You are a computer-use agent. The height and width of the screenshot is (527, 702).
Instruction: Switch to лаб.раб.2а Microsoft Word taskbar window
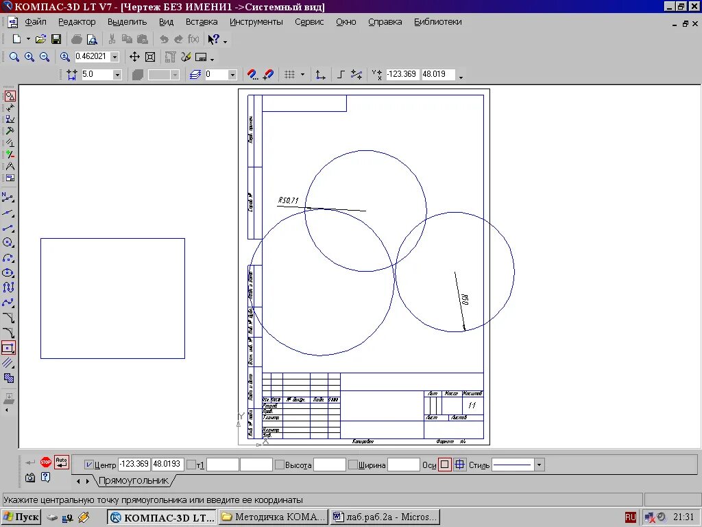point(385,517)
